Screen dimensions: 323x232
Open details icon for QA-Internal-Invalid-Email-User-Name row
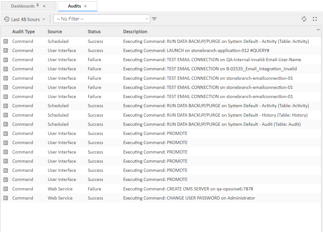[6, 60]
